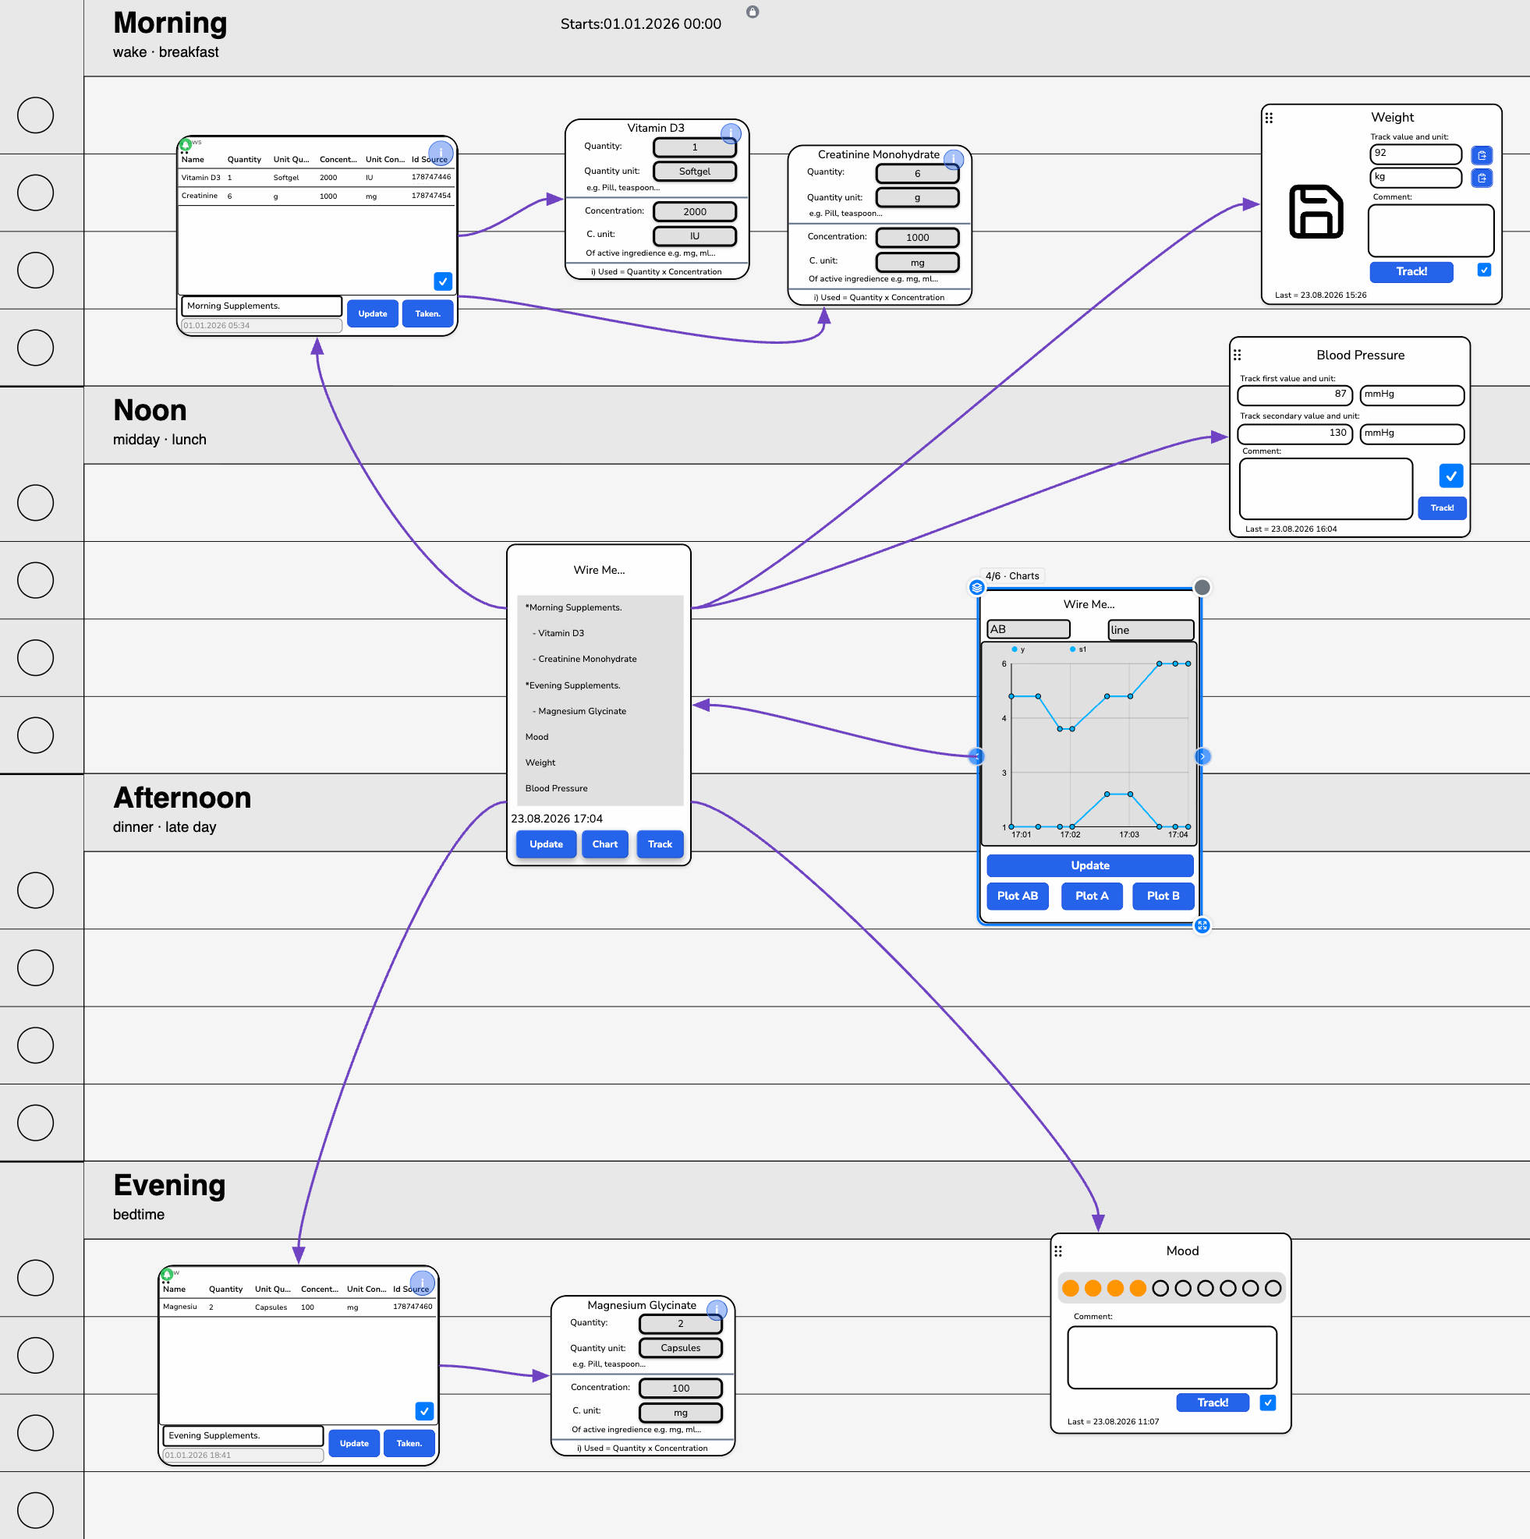
Task: Open the line chart type dropdown
Action: [x=1151, y=630]
